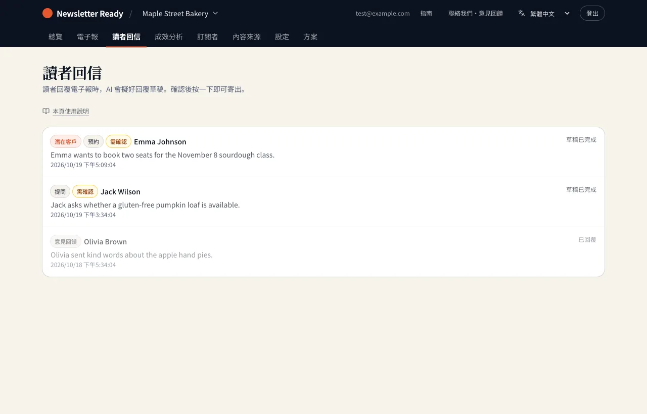The height and width of the screenshot is (414, 647).
Task: Open the 訂閱者 tab
Action: (x=208, y=37)
